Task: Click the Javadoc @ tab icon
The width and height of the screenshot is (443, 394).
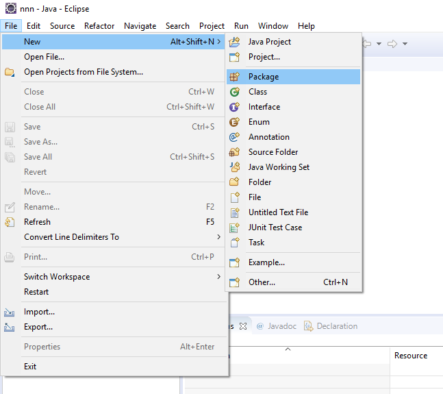Action: click(x=260, y=326)
